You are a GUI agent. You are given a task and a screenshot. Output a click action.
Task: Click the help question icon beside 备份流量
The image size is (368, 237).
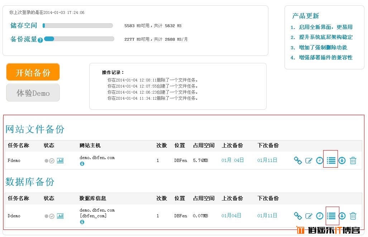tap(40, 40)
